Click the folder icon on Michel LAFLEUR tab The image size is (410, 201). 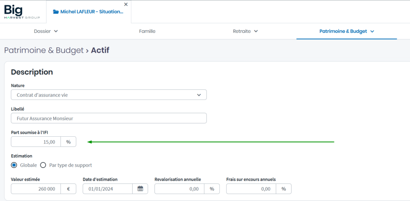[56, 12]
